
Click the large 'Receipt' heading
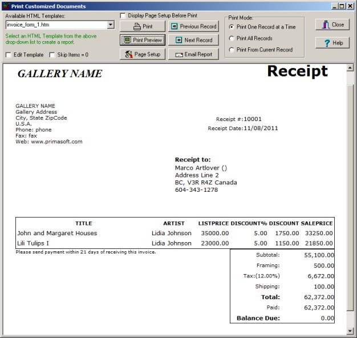pyautogui.click(x=297, y=71)
